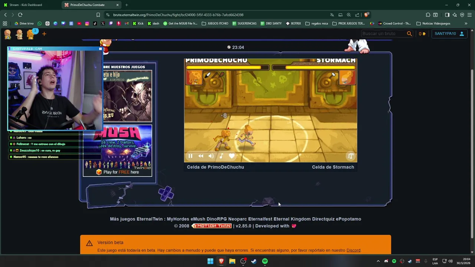Image resolution: width=475 pixels, height=267 pixels.
Task: Open Instagram bookmark icon
Action: (87, 23)
